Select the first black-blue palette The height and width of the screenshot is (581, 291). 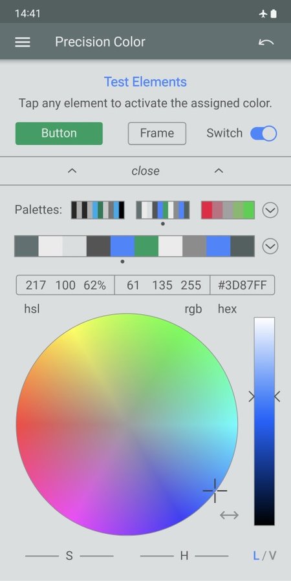coord(98,210)
